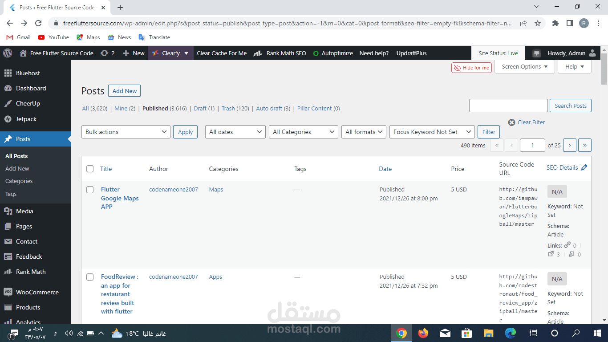Click the search posts input field

508,106
